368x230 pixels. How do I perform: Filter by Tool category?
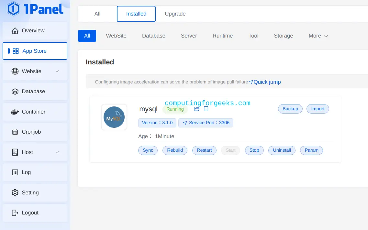click(253, 36)
